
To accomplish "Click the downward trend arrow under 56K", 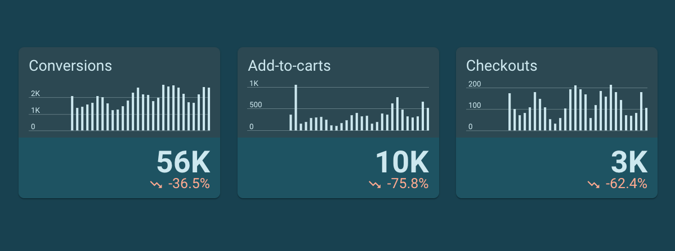I will point(156,185).
